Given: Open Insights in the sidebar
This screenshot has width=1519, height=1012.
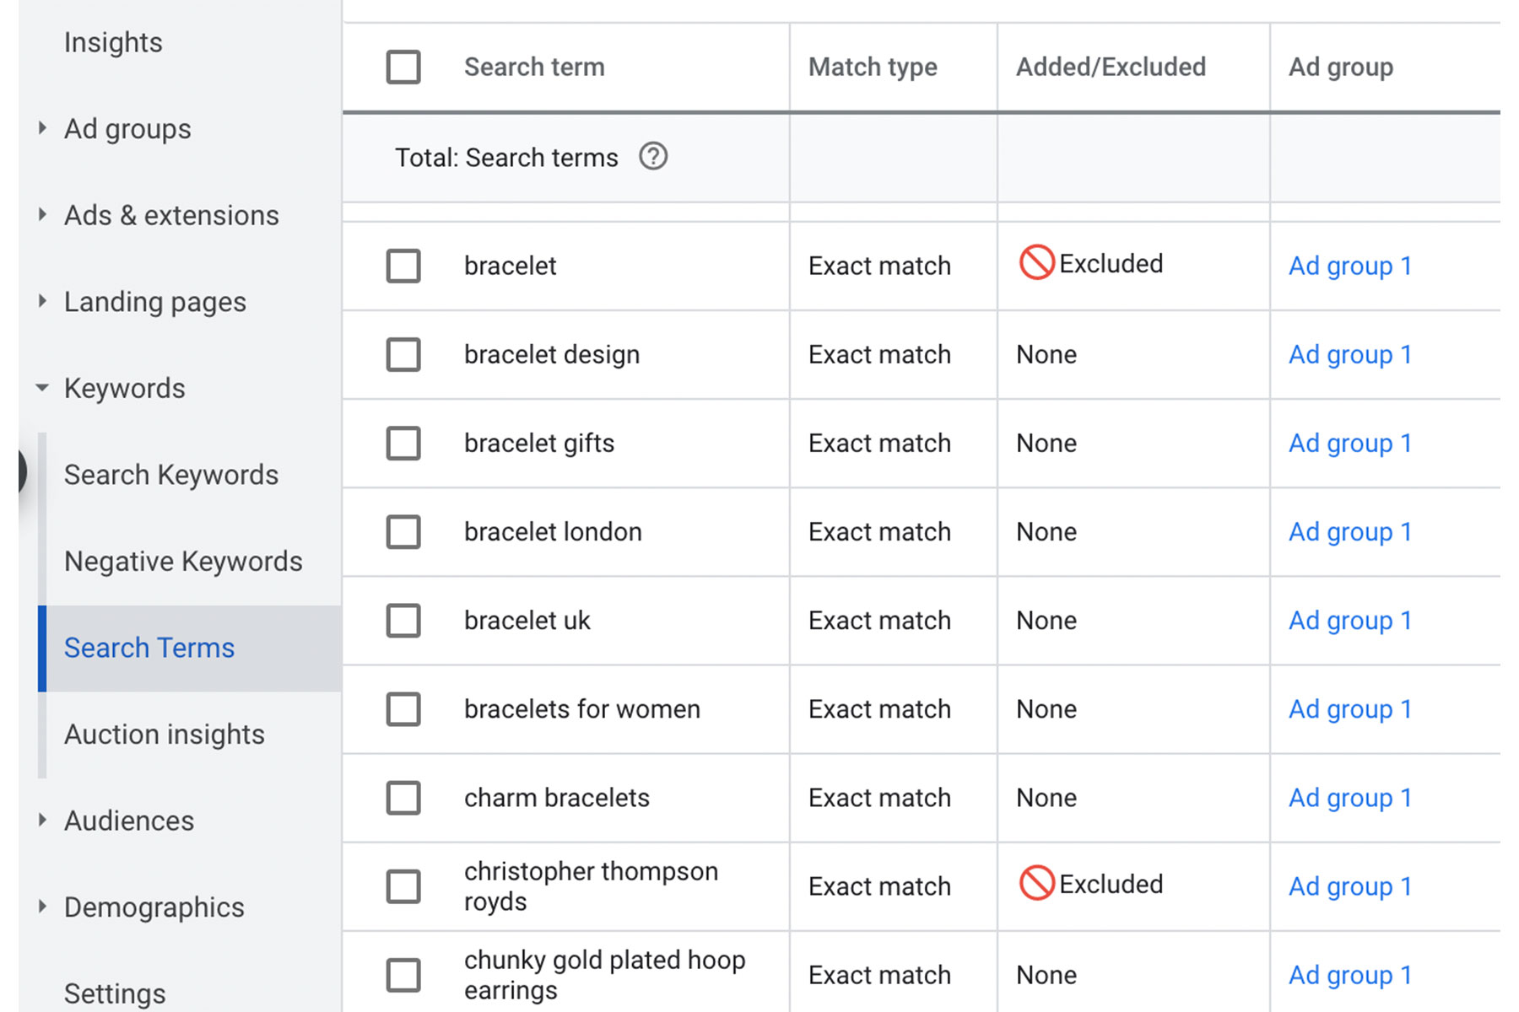Looking at the screenshot, I should [x=113, y=42].
